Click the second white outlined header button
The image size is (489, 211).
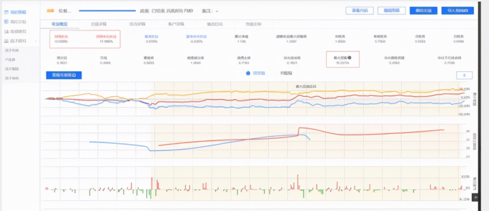tap(391, 11)
